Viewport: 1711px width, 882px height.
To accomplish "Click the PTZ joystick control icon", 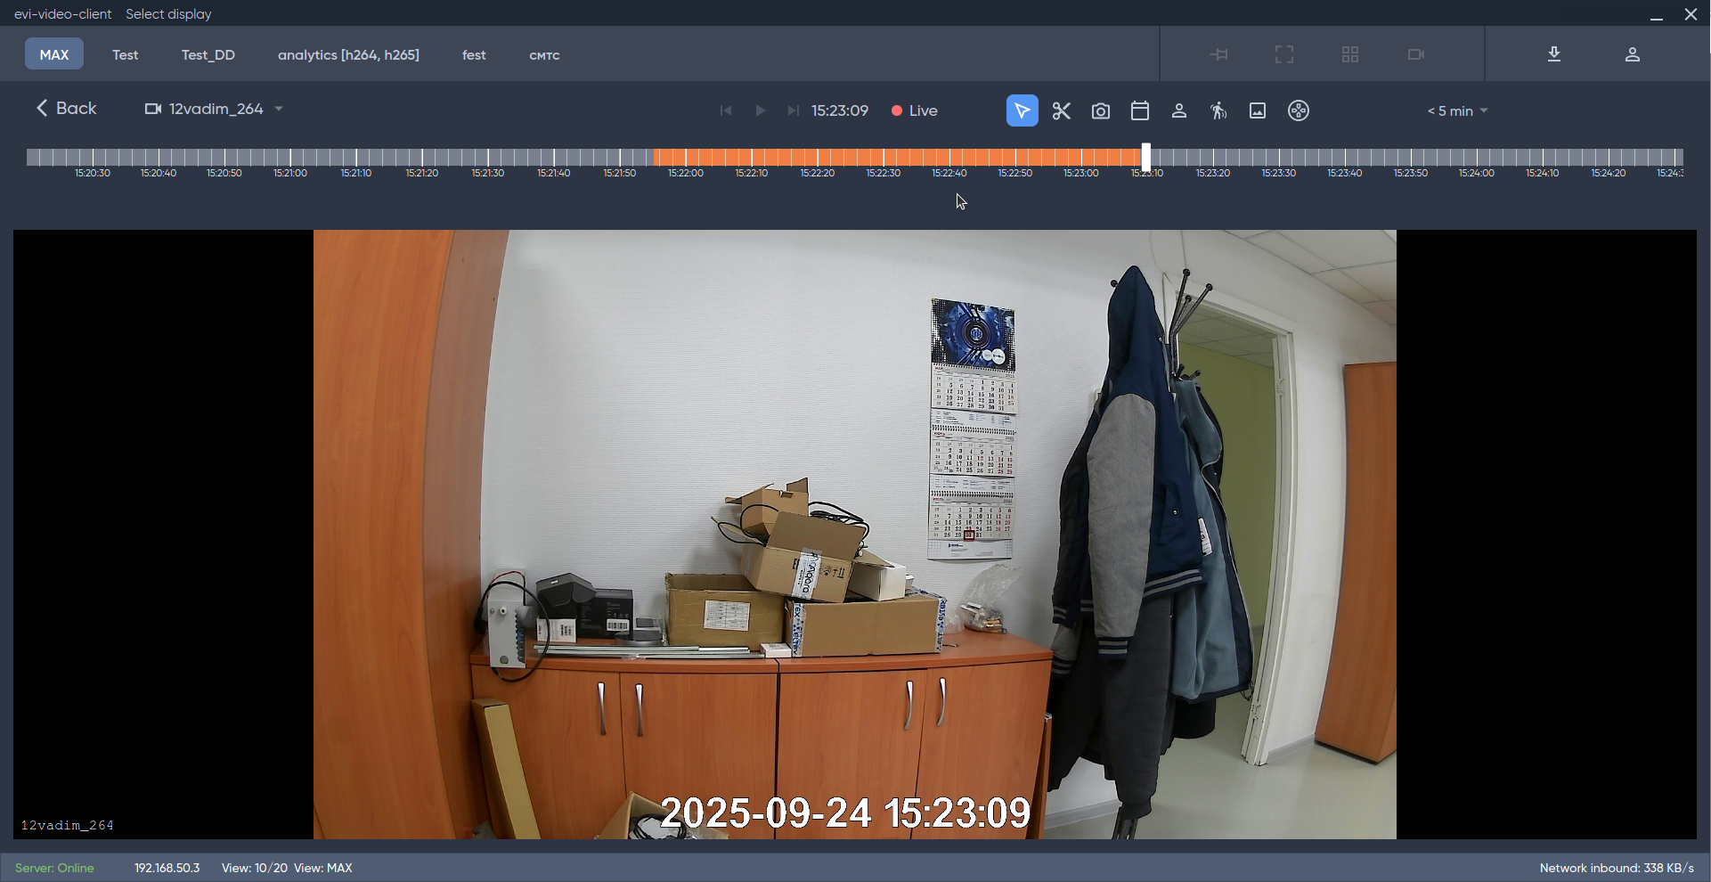I will 1299,110.
